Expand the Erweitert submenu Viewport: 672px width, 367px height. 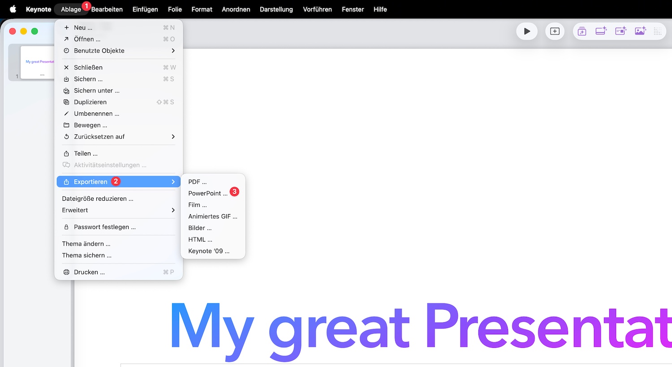click(119, 210)
